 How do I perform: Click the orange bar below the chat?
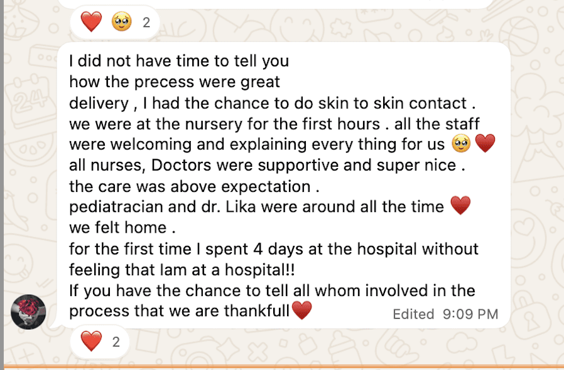(x=282, y=366)
